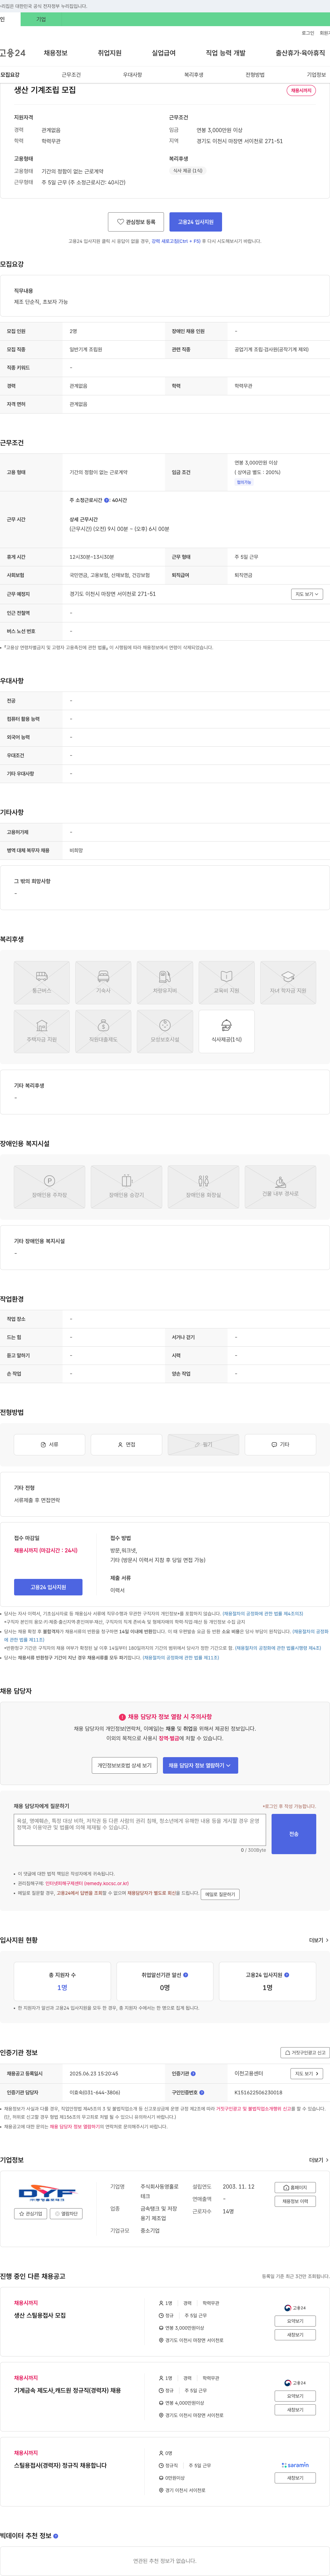Open the 직업 능력 개발 menu
Screen dimensions: 330x2576
tap(225, 53)
